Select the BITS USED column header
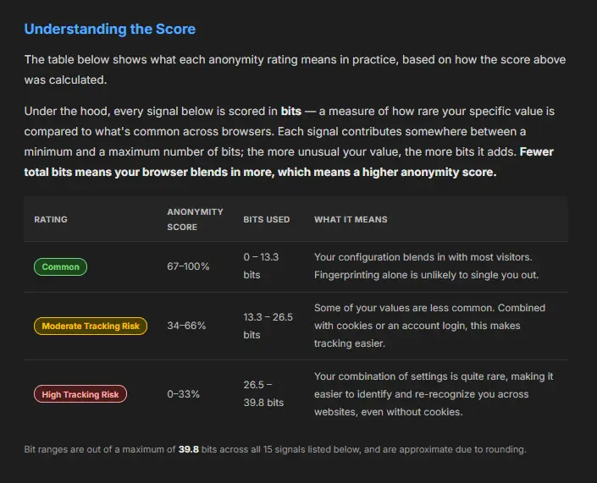 tap(267, 219)
